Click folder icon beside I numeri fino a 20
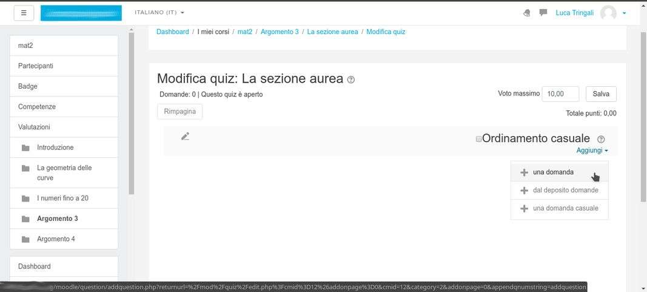This screenshot has width=647, height=292. tap(25, 199)
